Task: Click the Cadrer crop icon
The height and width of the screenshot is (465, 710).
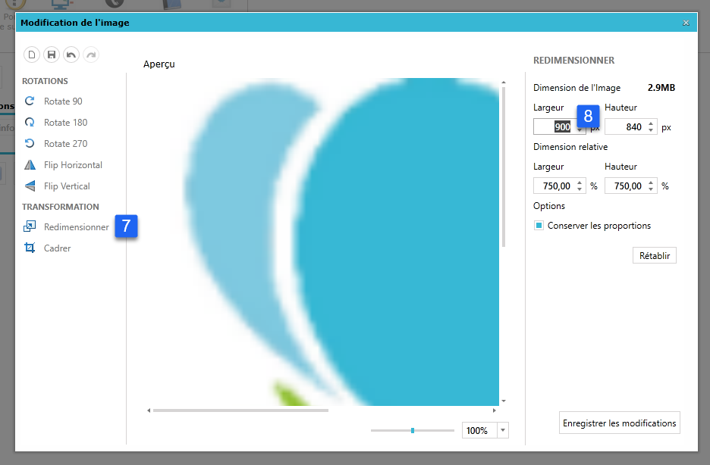Action: [30, 248]
